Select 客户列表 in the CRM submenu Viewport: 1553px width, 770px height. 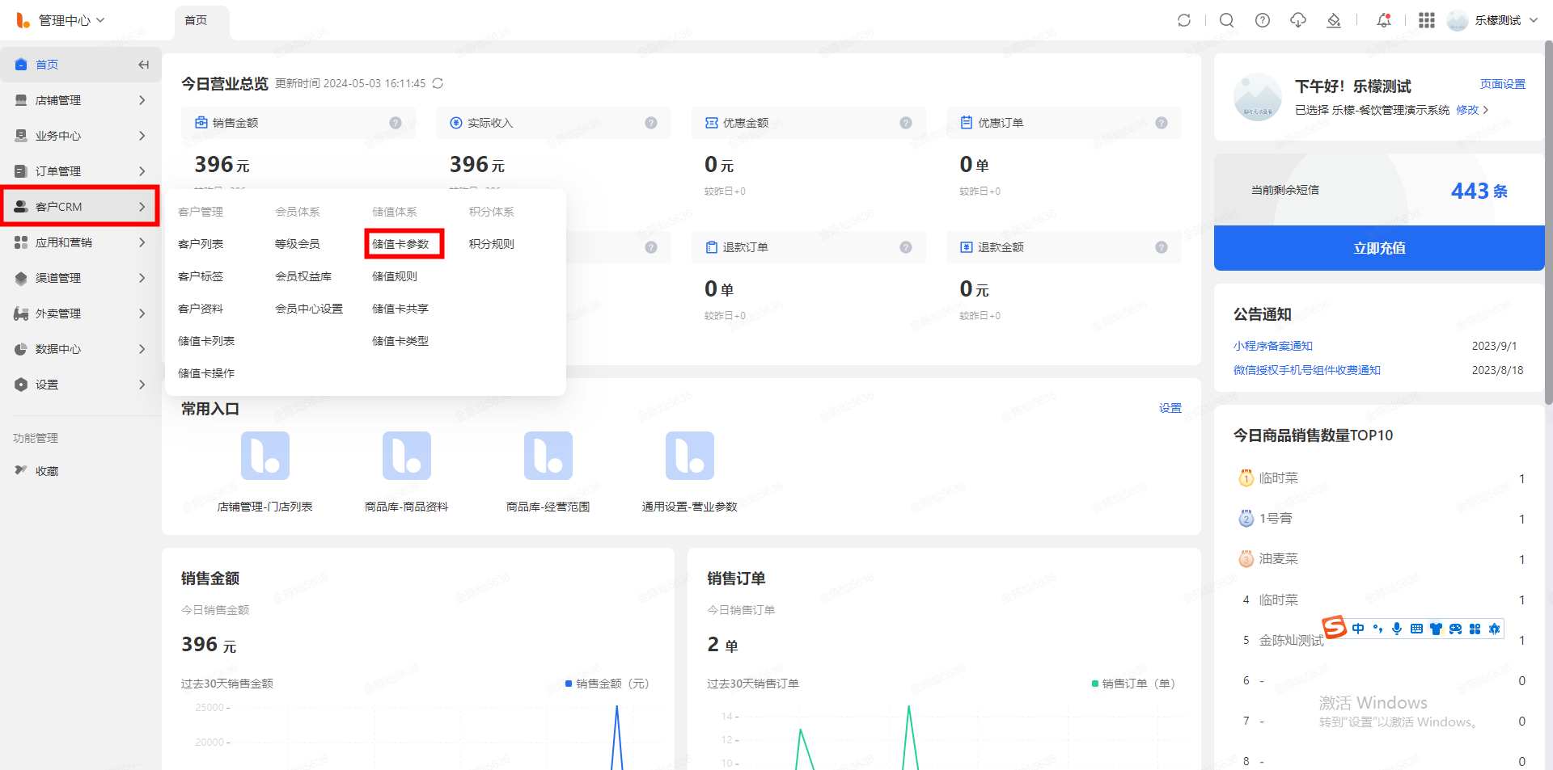point(201,244)
